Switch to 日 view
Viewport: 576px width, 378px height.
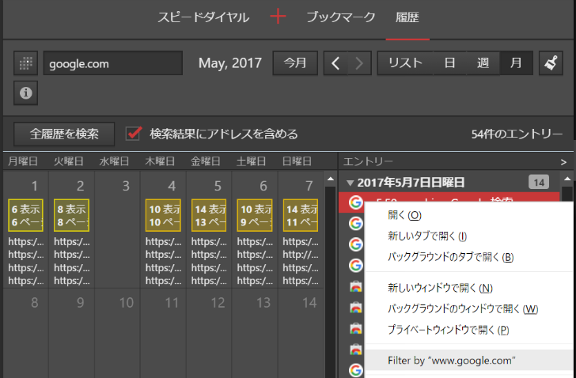pos(449,63)
